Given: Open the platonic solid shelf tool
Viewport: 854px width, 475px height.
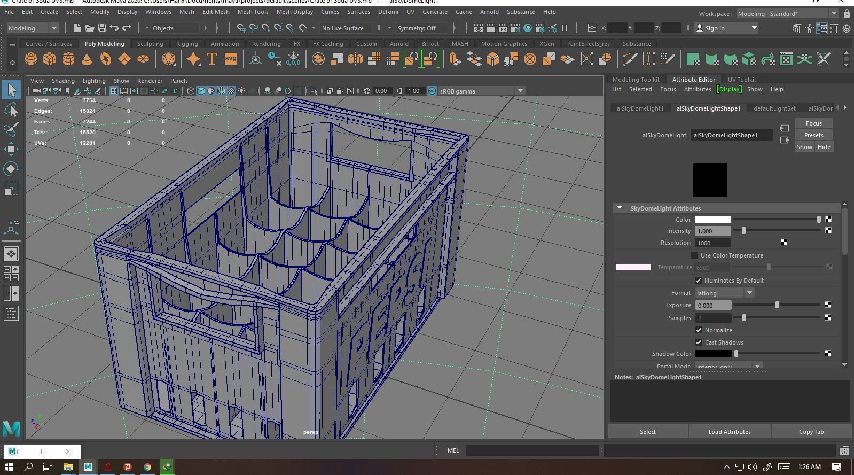Looking at the screenshot, I should [x=169, y=59].
